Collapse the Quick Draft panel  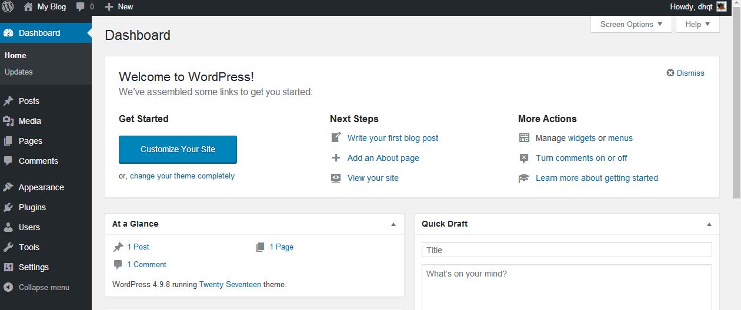(709, 224)
